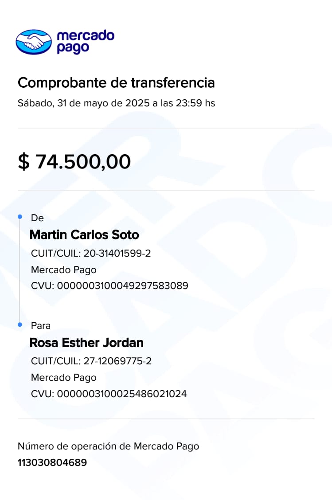Select recipient name Rosa Esther Jordan
This screenshot has width=332, height=500.
click(x=86, y=343)
